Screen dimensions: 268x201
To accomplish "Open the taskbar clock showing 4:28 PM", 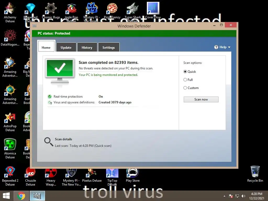I will (256, 196).
